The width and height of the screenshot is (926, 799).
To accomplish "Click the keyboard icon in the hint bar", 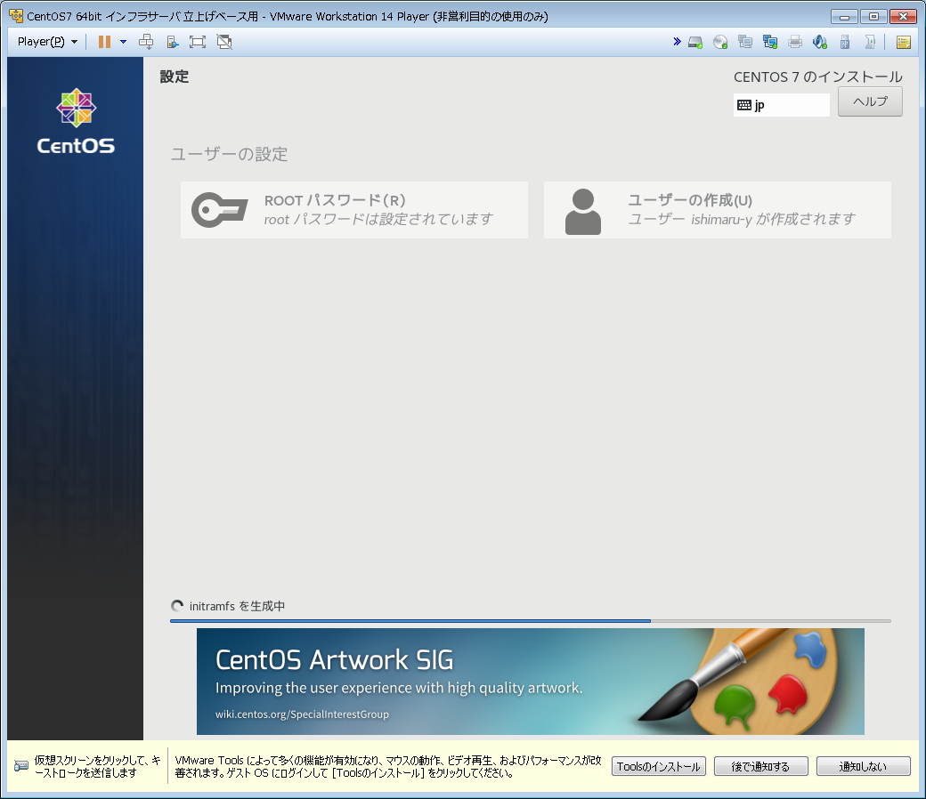I will click(21, 766).
